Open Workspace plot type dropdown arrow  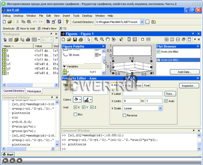39,40
